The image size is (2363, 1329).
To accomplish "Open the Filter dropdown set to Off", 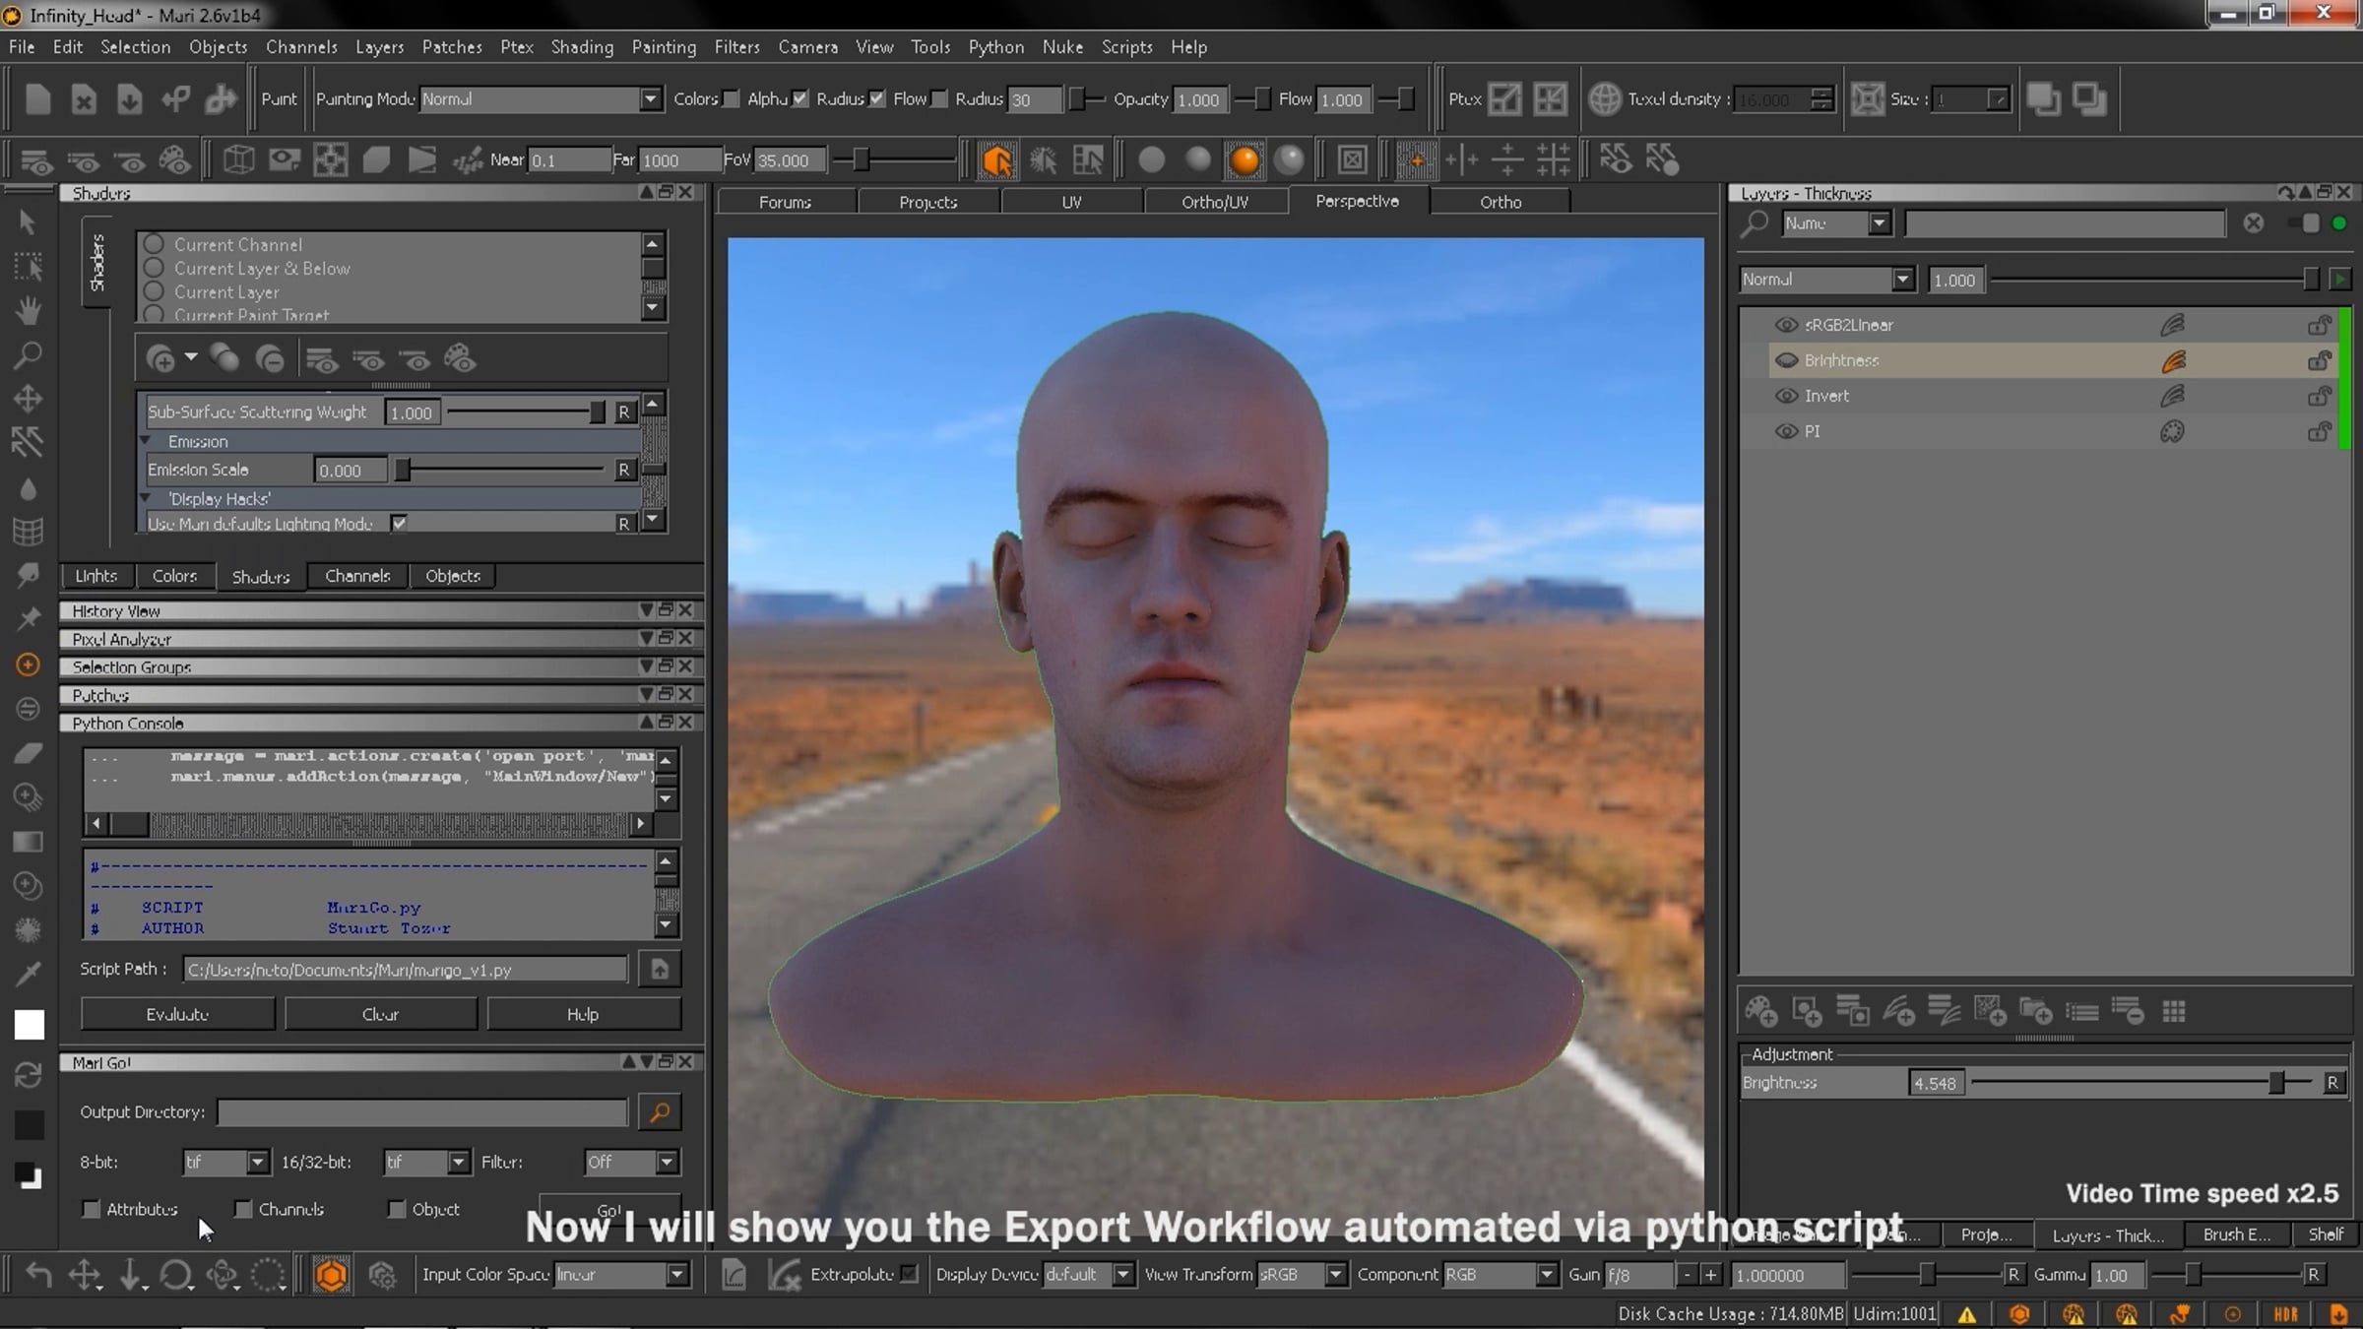I will pyautogui.click(x=631, y=1163).
